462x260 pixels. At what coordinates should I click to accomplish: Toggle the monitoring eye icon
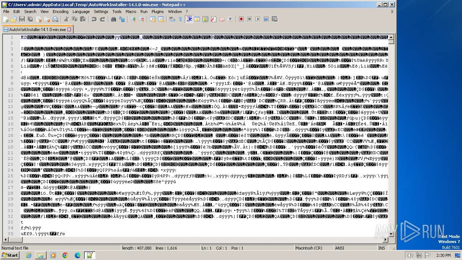tap(230, 19)
